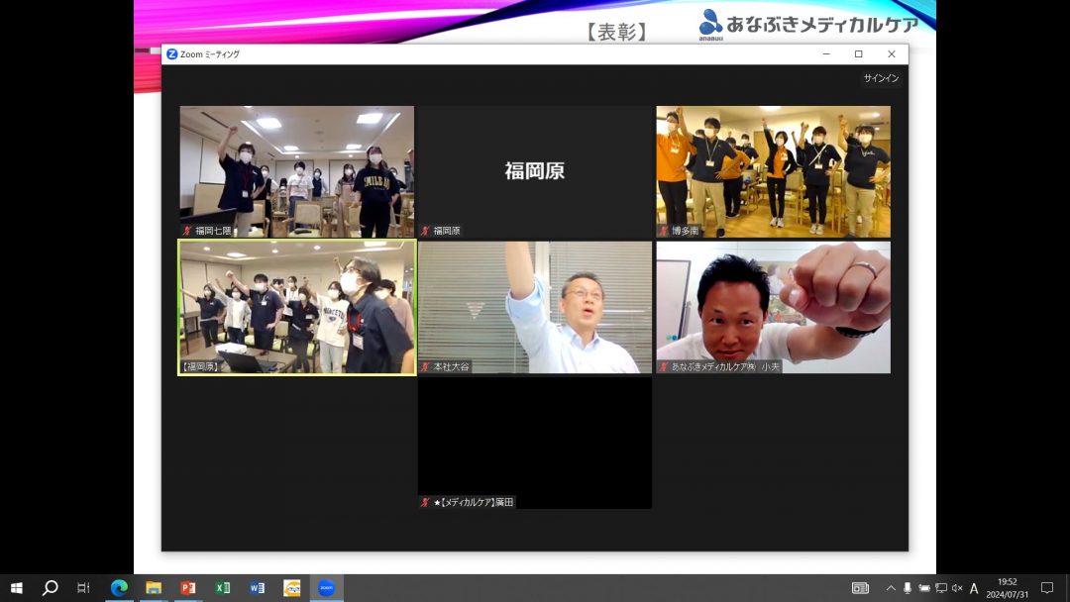Toggle the muted speaker volume icon
Image resolution: width=1070 pixels, height=602 pixels.
pyautogui.click(x=956, y=588)
